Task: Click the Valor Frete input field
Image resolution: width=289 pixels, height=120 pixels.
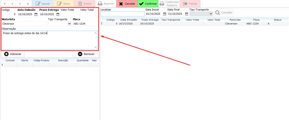Action: 69,14
